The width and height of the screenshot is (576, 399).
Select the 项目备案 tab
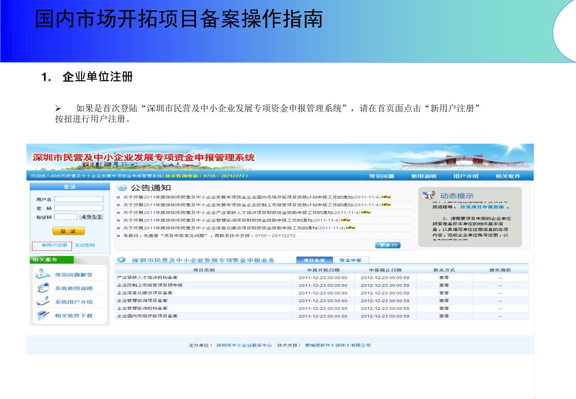click(x=314, y=260)
